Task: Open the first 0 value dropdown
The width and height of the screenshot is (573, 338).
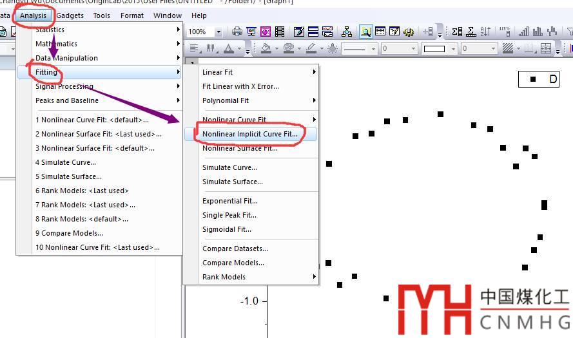Action: coord(413,48)
